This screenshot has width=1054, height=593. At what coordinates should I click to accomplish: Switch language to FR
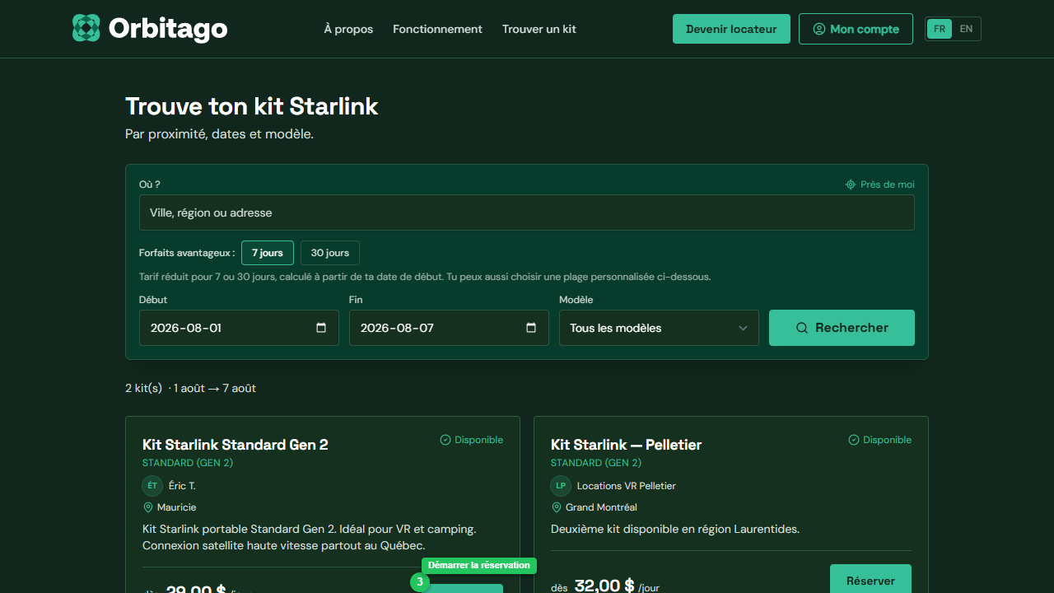(940, 29)
